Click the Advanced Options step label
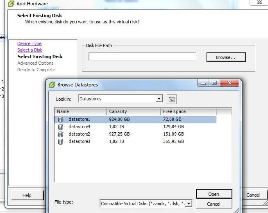This screenshot has height=213, width=268. click(x=35, y=63)
